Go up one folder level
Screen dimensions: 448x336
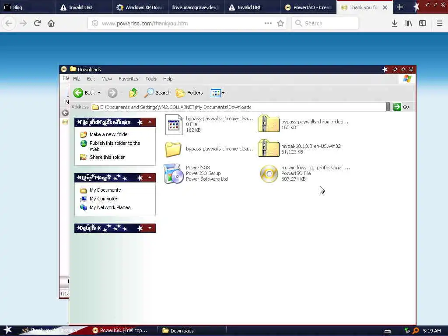point(133,93)
